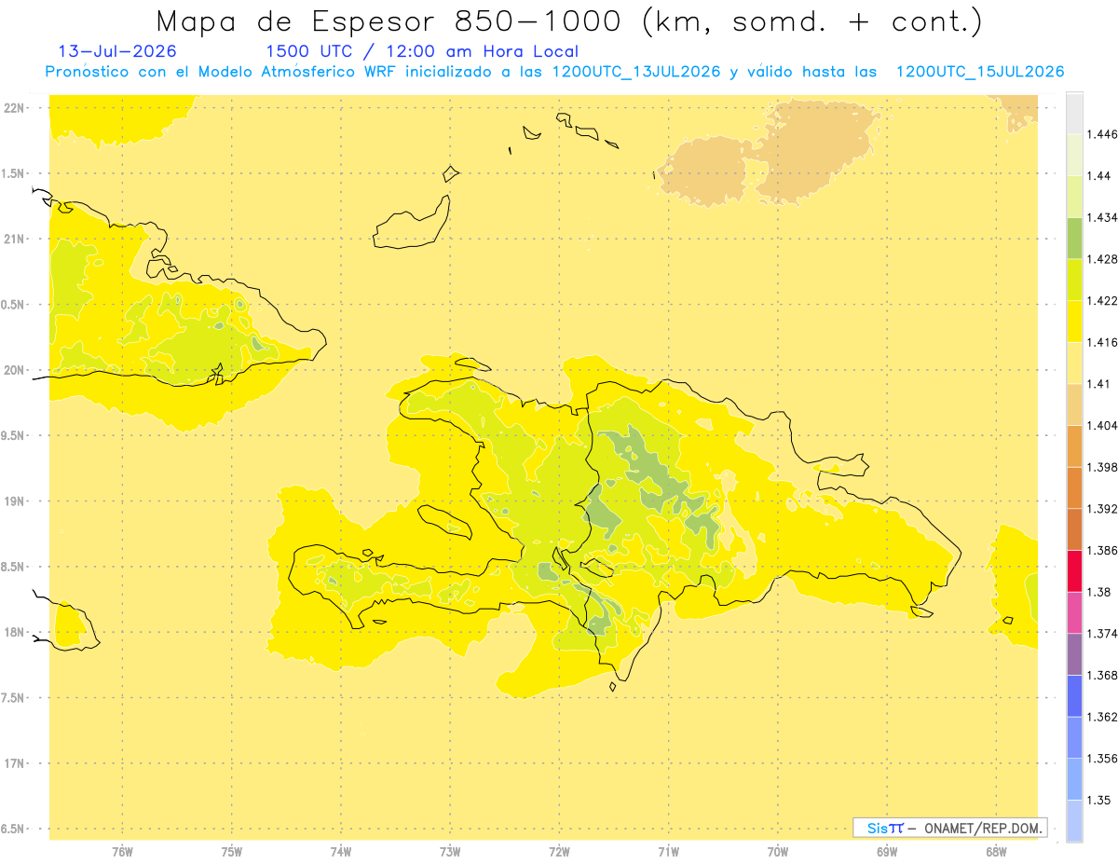
Task: Click the legend value '1.38'
Action: pyautogui.click(x=1099, y=592)
